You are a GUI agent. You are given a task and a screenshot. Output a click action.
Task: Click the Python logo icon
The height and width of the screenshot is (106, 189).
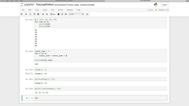156,5
